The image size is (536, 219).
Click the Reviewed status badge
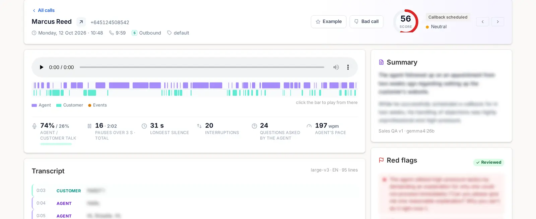point(489,162)
